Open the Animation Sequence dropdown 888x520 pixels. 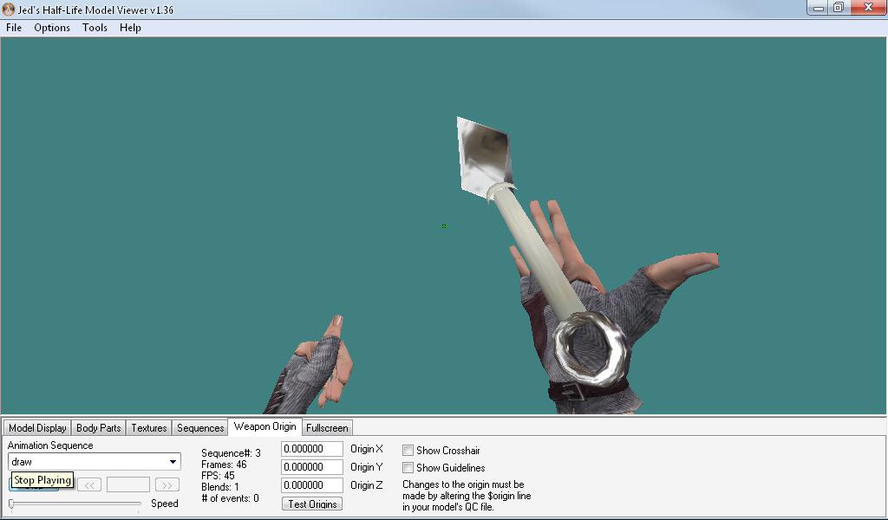[x=173, y=462]
